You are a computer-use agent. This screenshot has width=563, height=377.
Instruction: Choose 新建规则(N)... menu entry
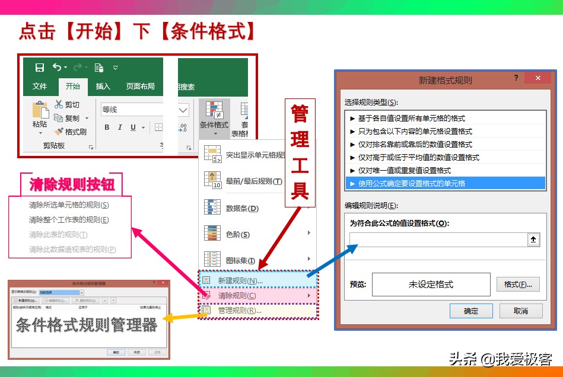tap(258, 280)
